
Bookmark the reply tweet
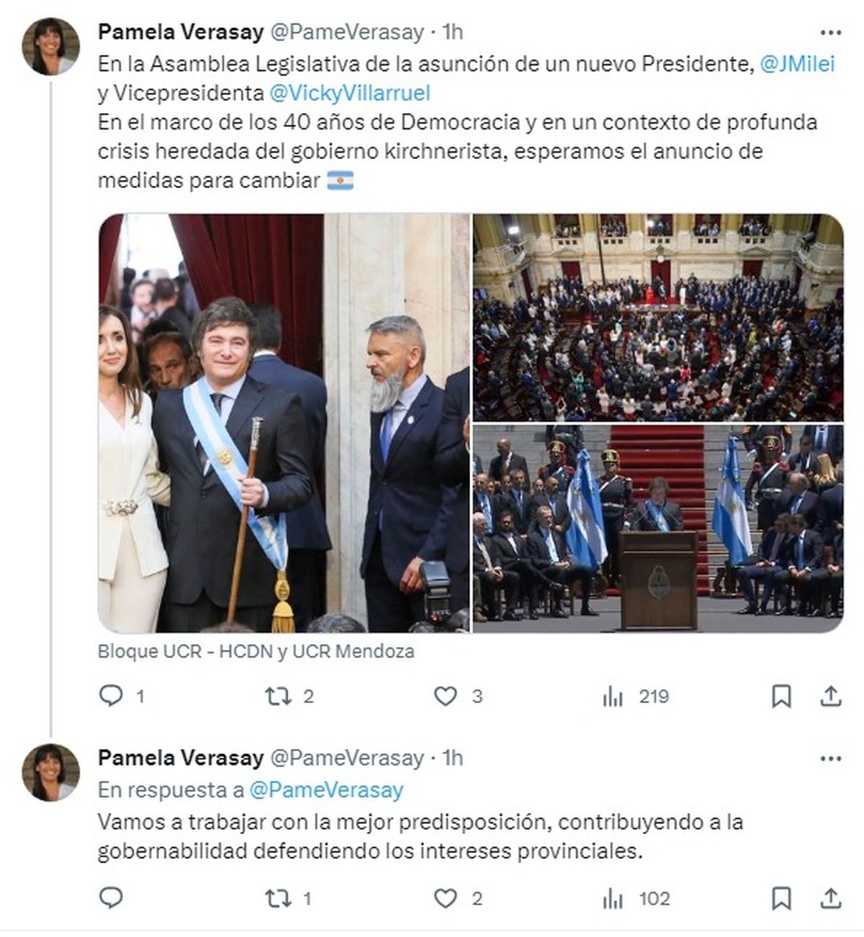781,898
